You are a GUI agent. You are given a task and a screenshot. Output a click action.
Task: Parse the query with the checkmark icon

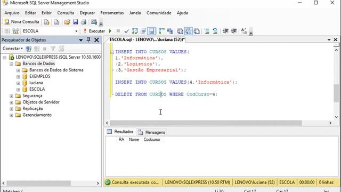click(x=127, y=31)
